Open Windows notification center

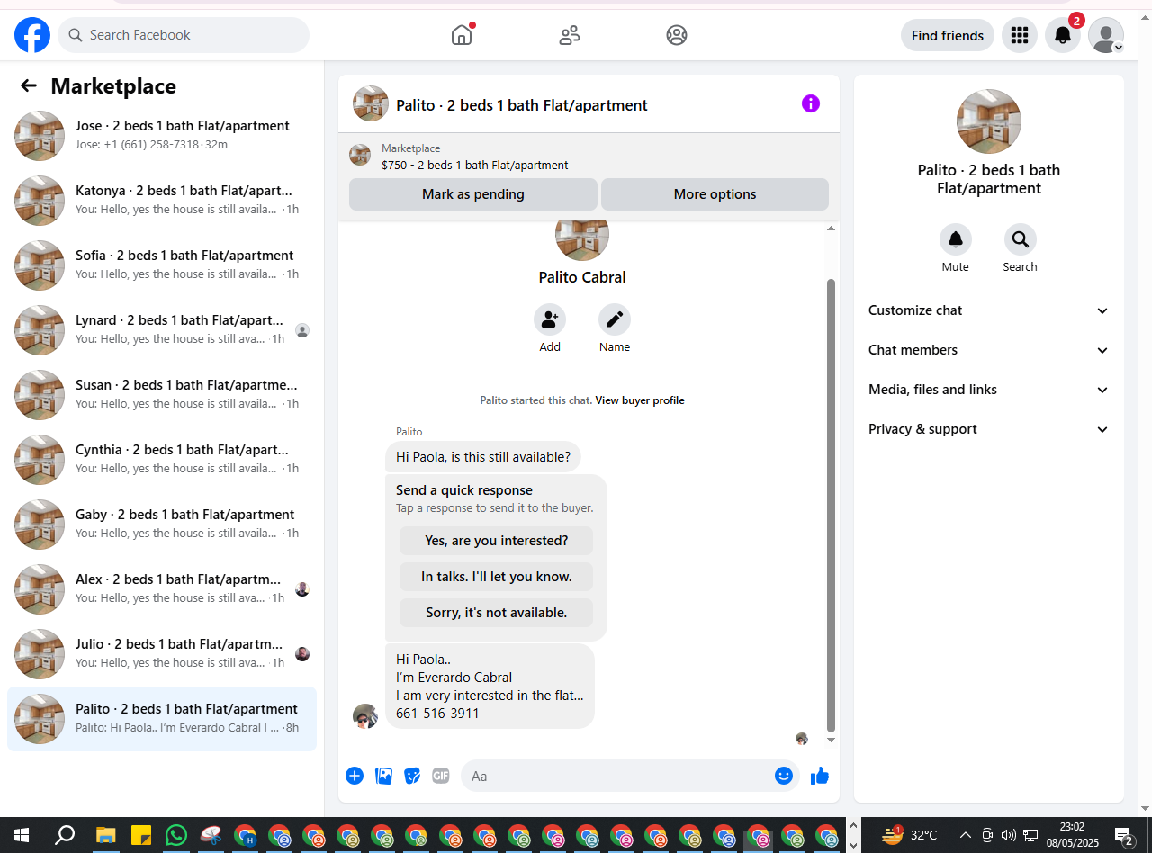tap(1123, 835)
